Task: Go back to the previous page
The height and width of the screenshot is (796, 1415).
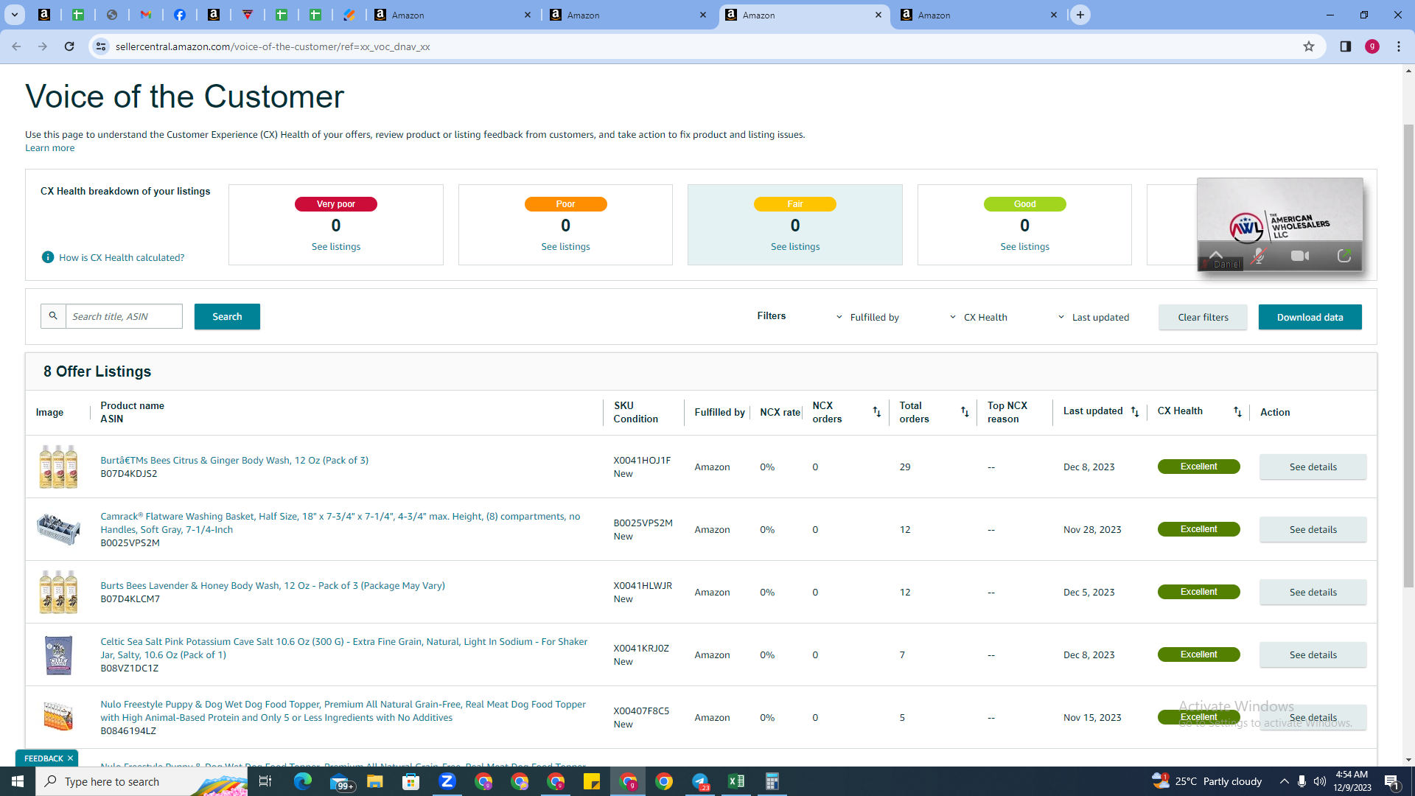Action: (16, 46)
